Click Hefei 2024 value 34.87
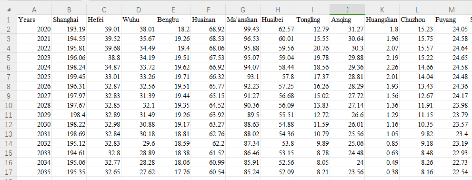Image resolution: width=472 pixels, height=180 pixels. tap(104, 68)
